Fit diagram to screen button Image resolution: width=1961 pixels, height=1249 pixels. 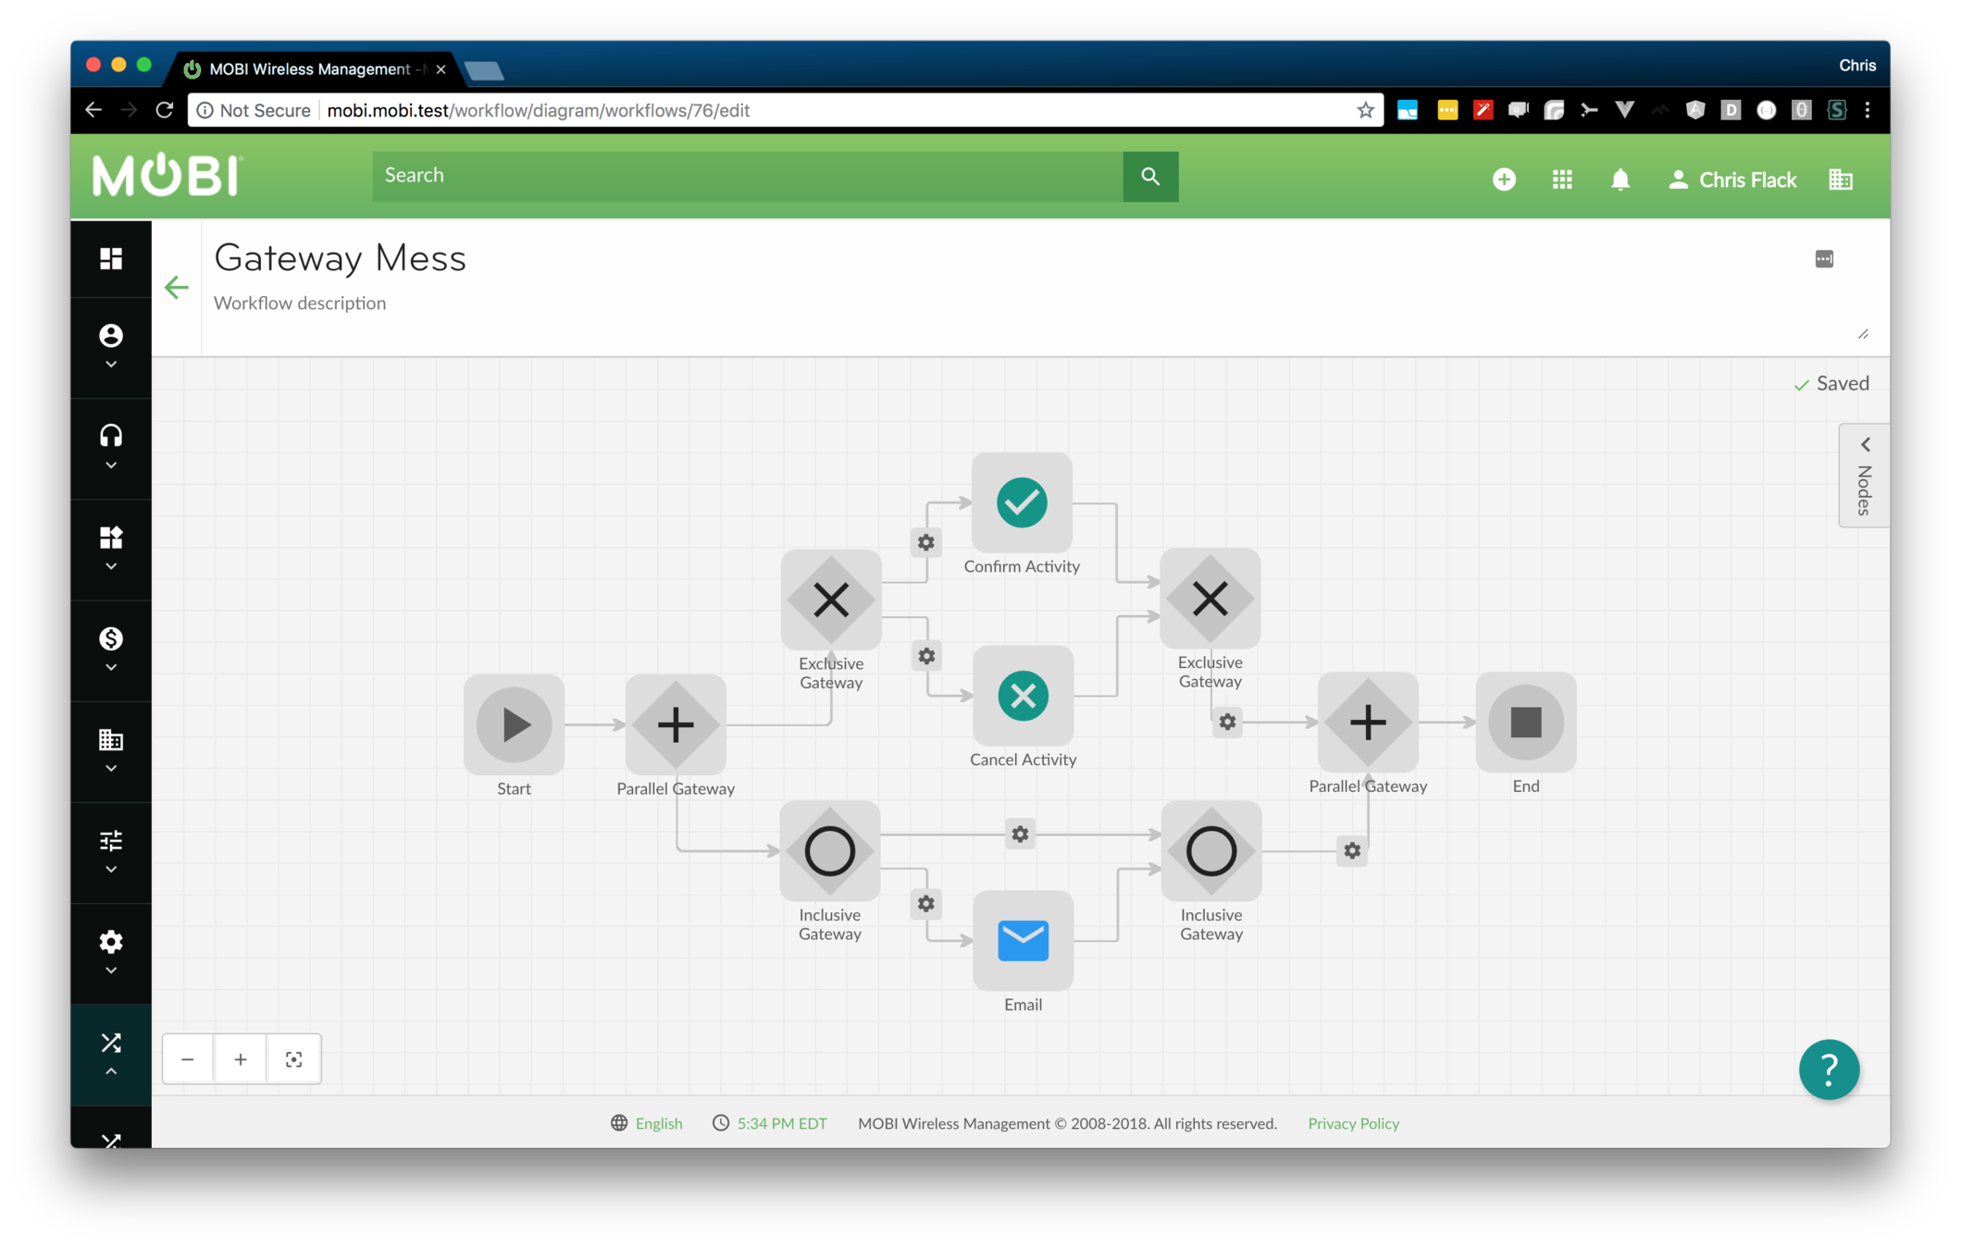[293, 1059]
